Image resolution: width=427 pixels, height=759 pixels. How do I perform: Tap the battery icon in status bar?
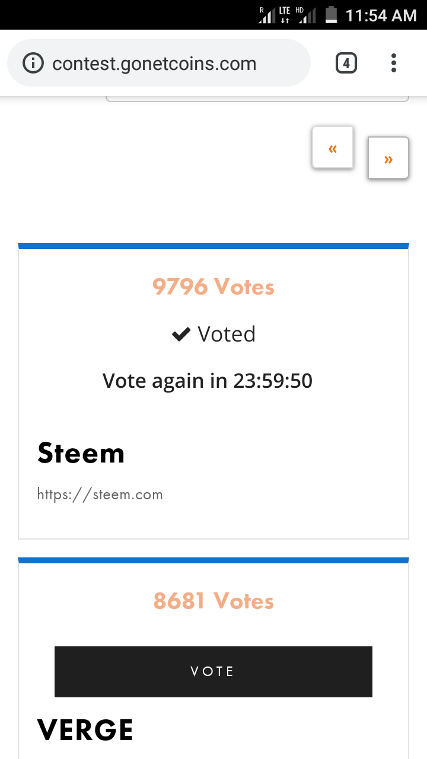click(x=331, y=15)
